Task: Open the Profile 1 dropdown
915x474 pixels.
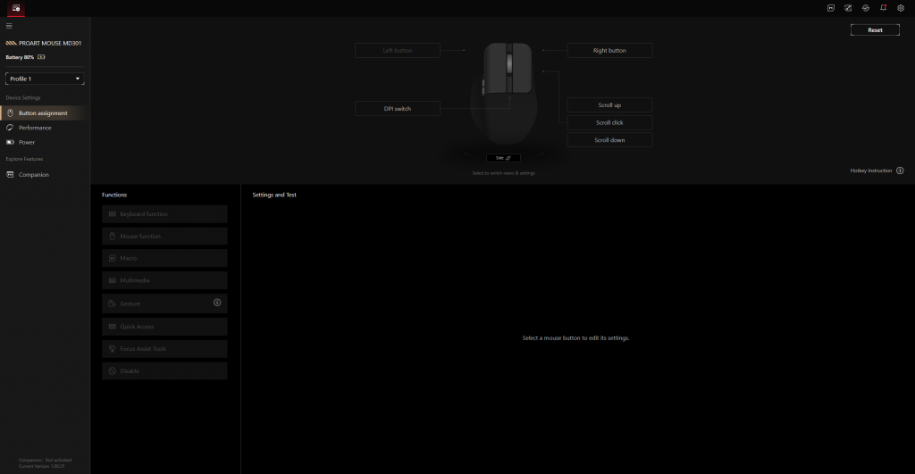Action: (45, 79)
